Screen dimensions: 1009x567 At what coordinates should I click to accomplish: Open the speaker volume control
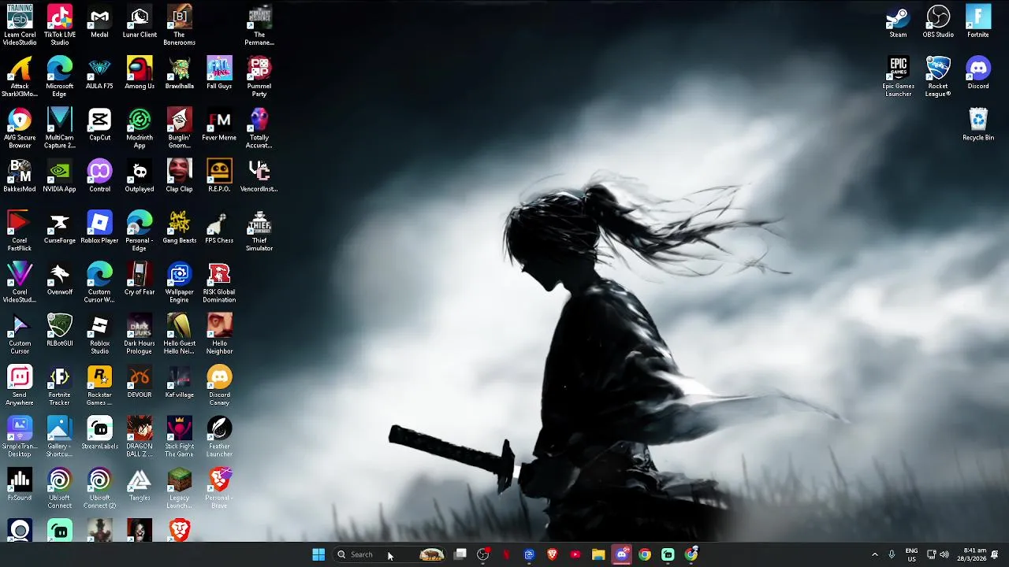pos(944,554)
